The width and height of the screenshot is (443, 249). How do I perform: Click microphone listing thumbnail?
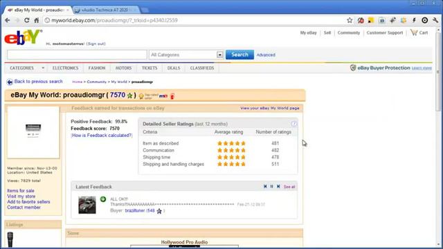10,239
